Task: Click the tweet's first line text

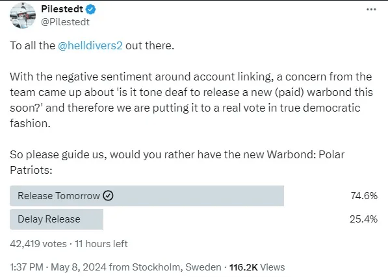Action: tap(92, 45)
